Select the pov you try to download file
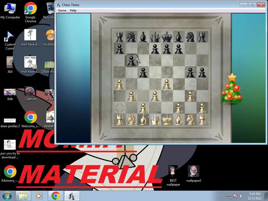Screen dimensions: 268x201 pos(10,149)
